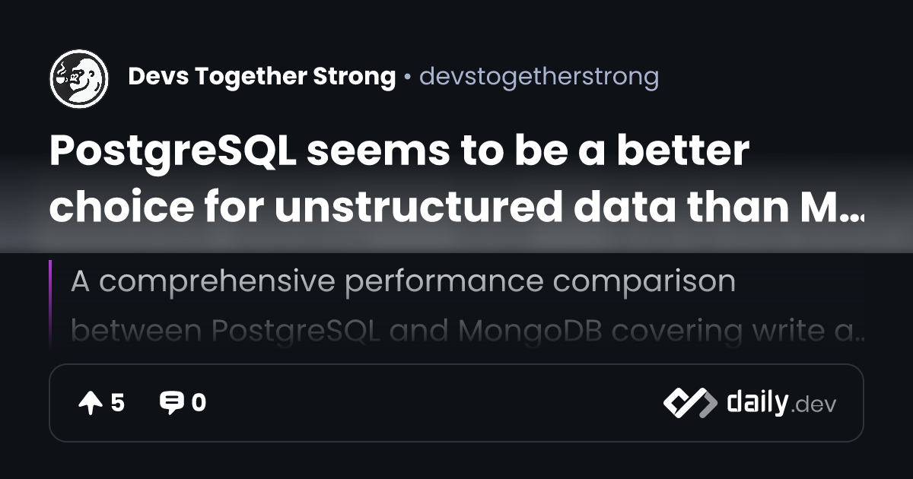Image resolution: width=913 pixels, height=479 pixels.
Task: Click the ".dev" part of the logo
Action: coord(814,405)
